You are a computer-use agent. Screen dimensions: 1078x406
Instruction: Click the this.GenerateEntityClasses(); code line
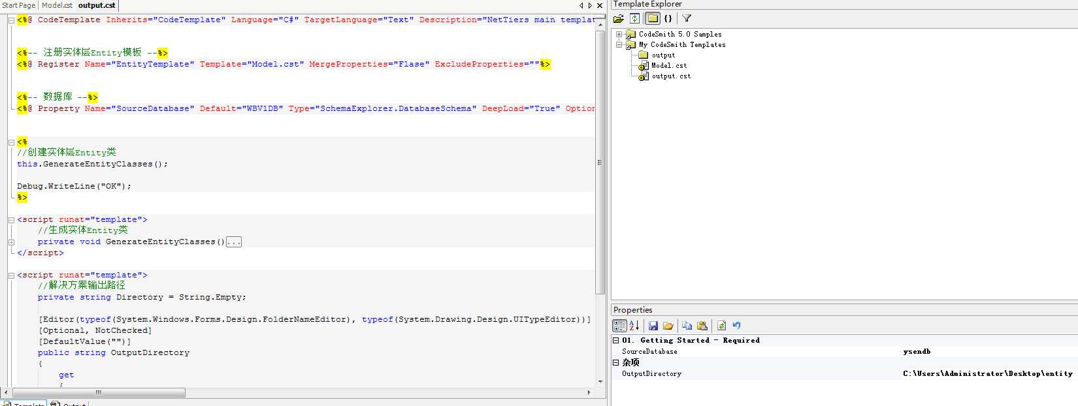click(92, 164)
